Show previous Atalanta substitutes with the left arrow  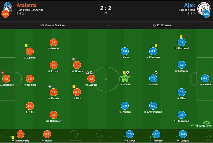[x=1, y=136]
